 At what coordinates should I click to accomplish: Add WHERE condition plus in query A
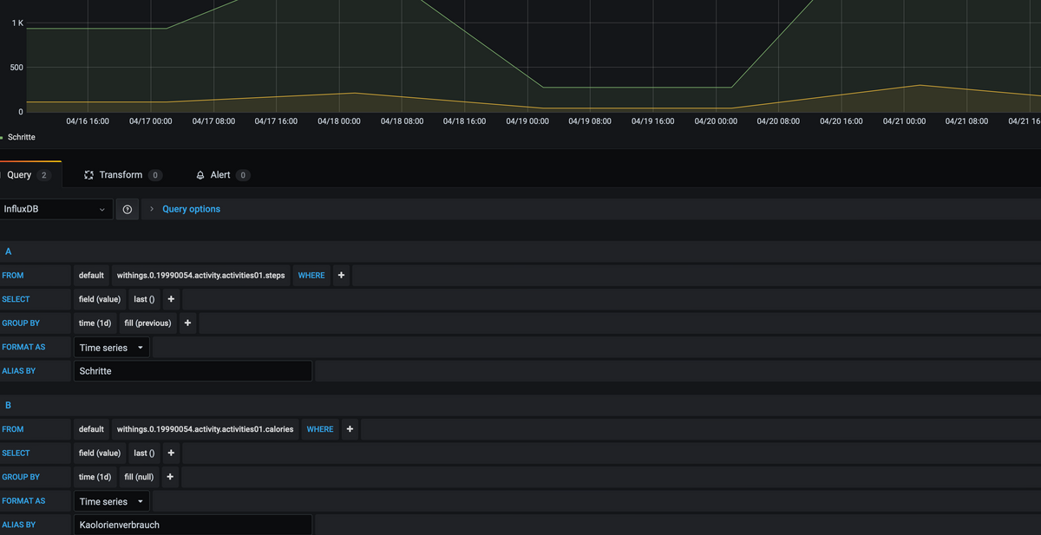click(x=341, y=276)
